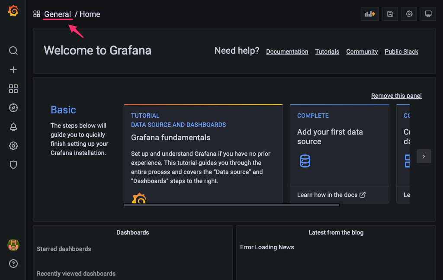
Task: Open the Dashboards four-squares sidebar icon
Action: tap(13, 89)
